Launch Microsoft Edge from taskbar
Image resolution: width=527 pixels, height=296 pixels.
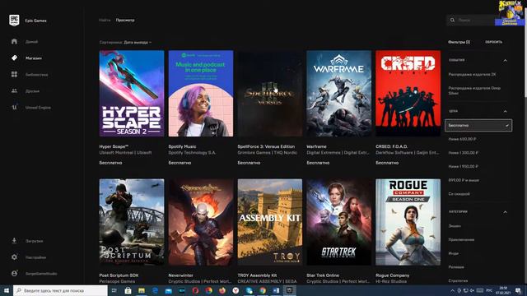(155, 290)
